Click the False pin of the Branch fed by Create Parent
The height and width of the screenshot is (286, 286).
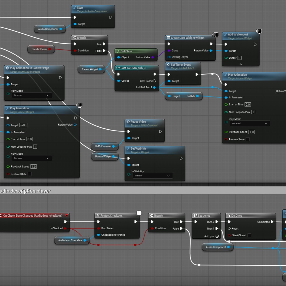point(104,51)
